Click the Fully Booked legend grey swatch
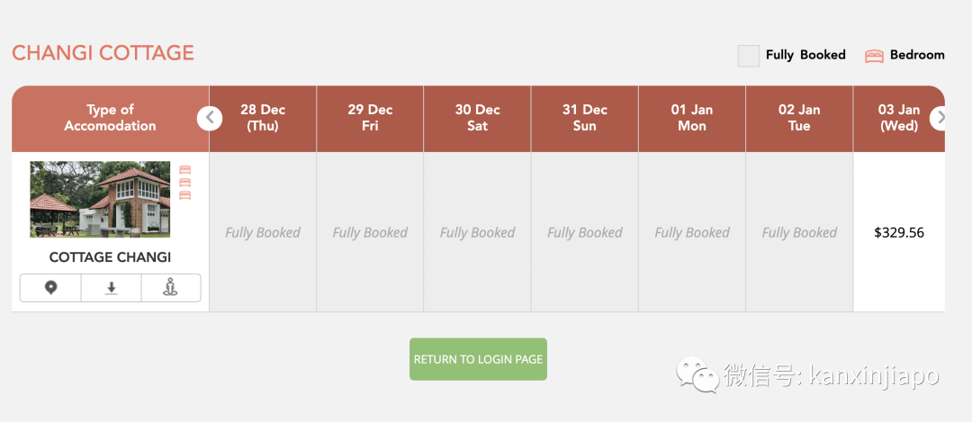The image size is (972, 422). pos(748,56)
